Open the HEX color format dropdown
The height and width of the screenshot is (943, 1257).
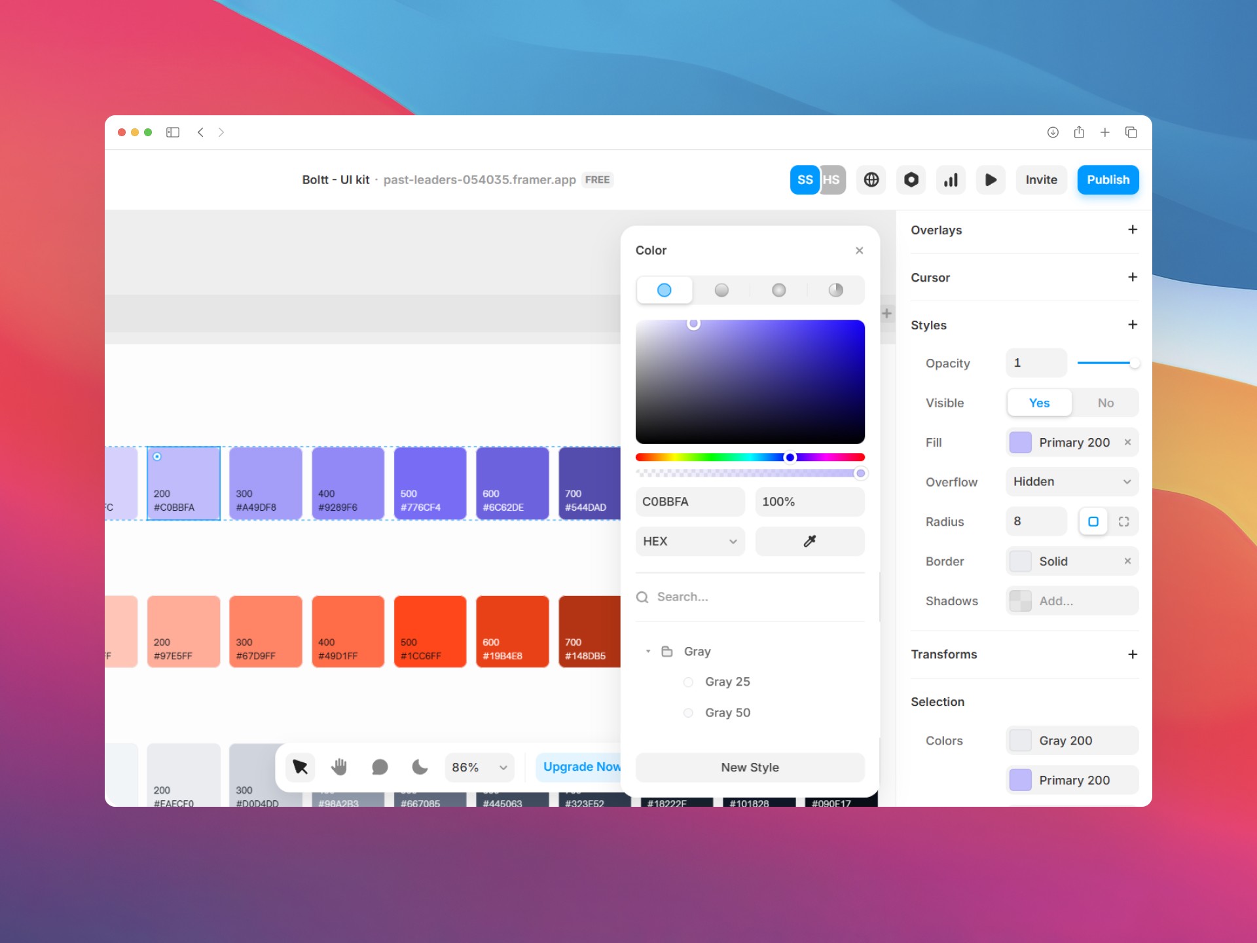tap(689, 541)
